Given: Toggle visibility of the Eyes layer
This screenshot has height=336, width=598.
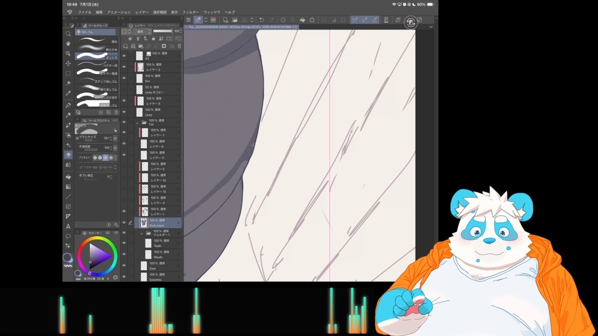Looking at the screenshot, I should [124, 265].
